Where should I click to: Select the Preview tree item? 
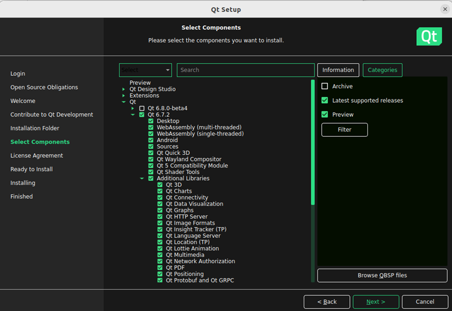pyautogui.click(x=140, y=83)
